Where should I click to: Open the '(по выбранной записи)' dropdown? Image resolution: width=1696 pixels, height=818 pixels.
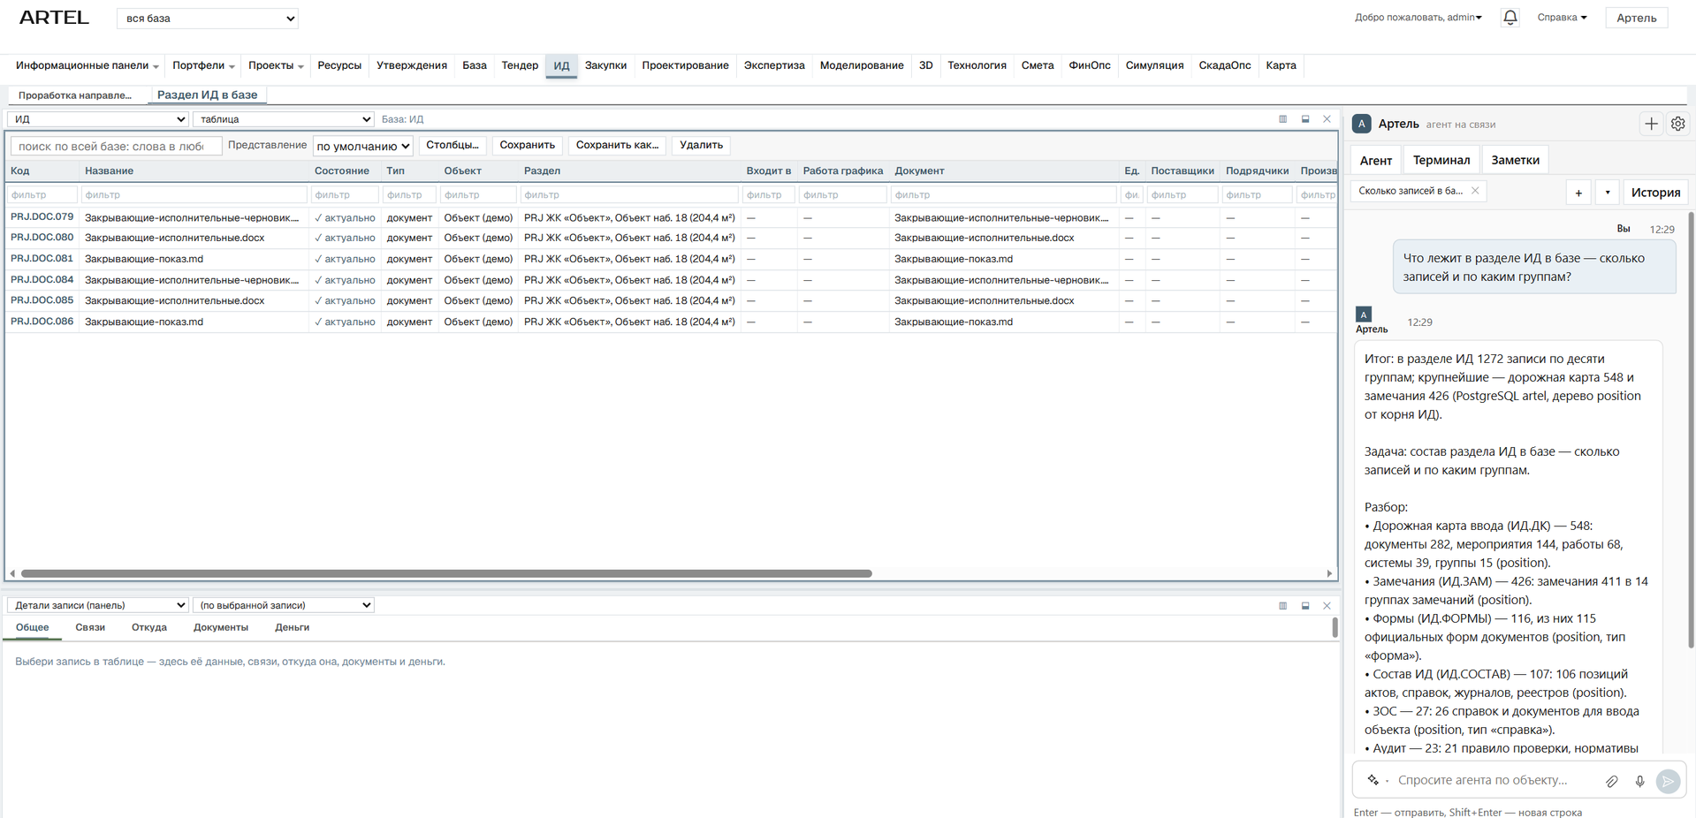click(284, 605)
